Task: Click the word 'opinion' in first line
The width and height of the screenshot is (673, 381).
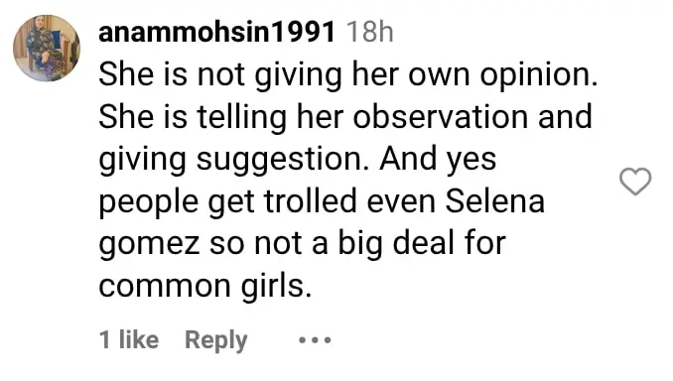Action: pyautogui.click(x=535, y=76)
